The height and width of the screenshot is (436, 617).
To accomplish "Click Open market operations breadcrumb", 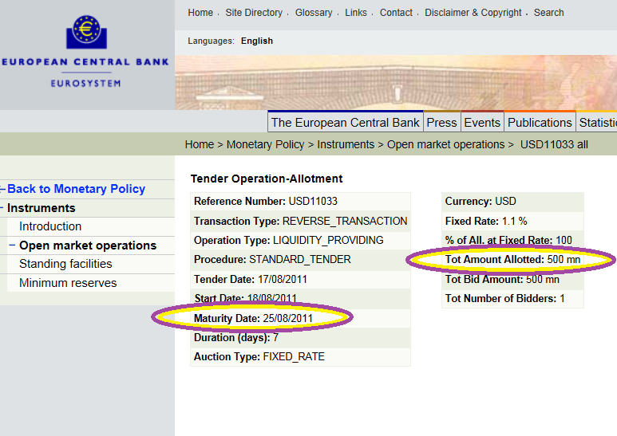I will pos(445,144).
